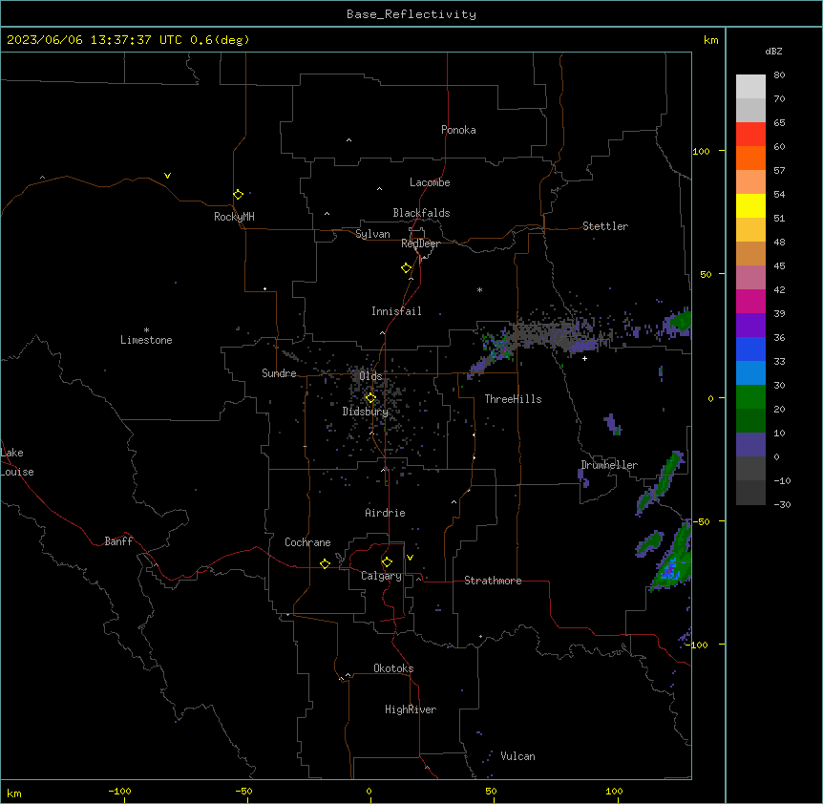Image resolution: width=823 pixels, height=804 pixels.
Task: Select the Okotoks label
Action: 393,668
